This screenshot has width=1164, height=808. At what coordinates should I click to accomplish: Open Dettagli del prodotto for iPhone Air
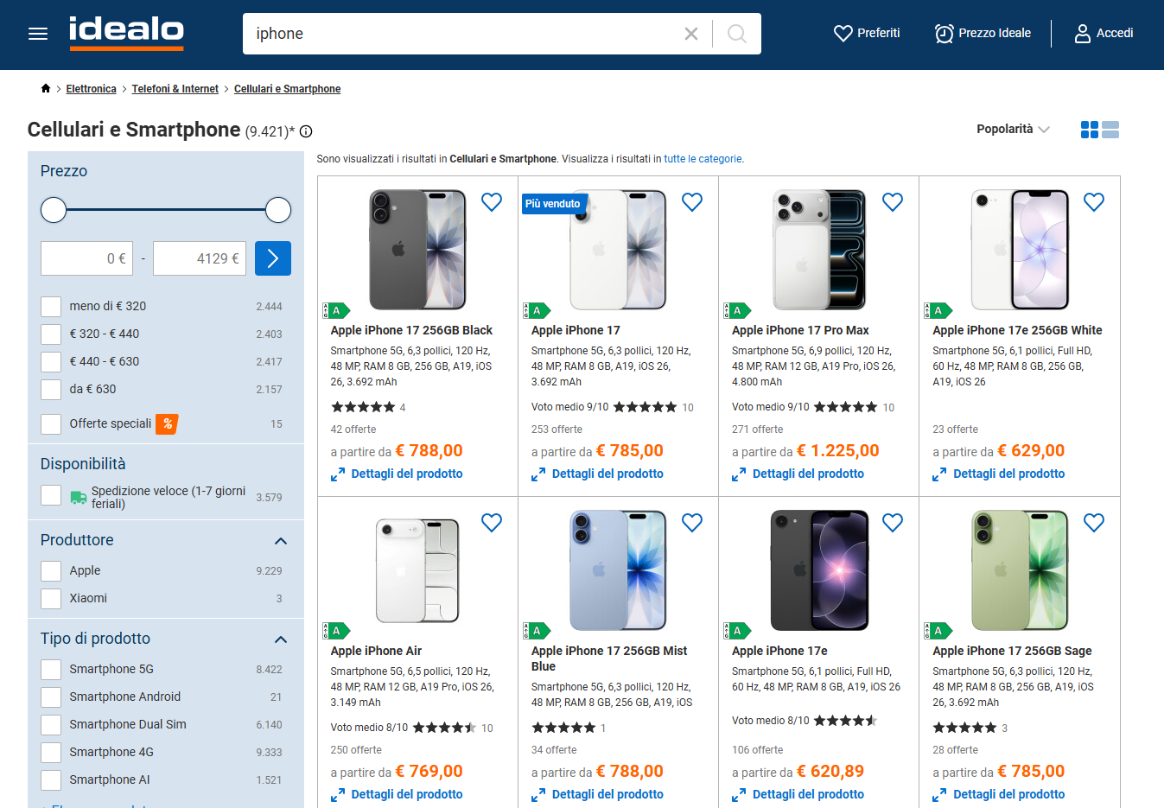tap(397, 794)
